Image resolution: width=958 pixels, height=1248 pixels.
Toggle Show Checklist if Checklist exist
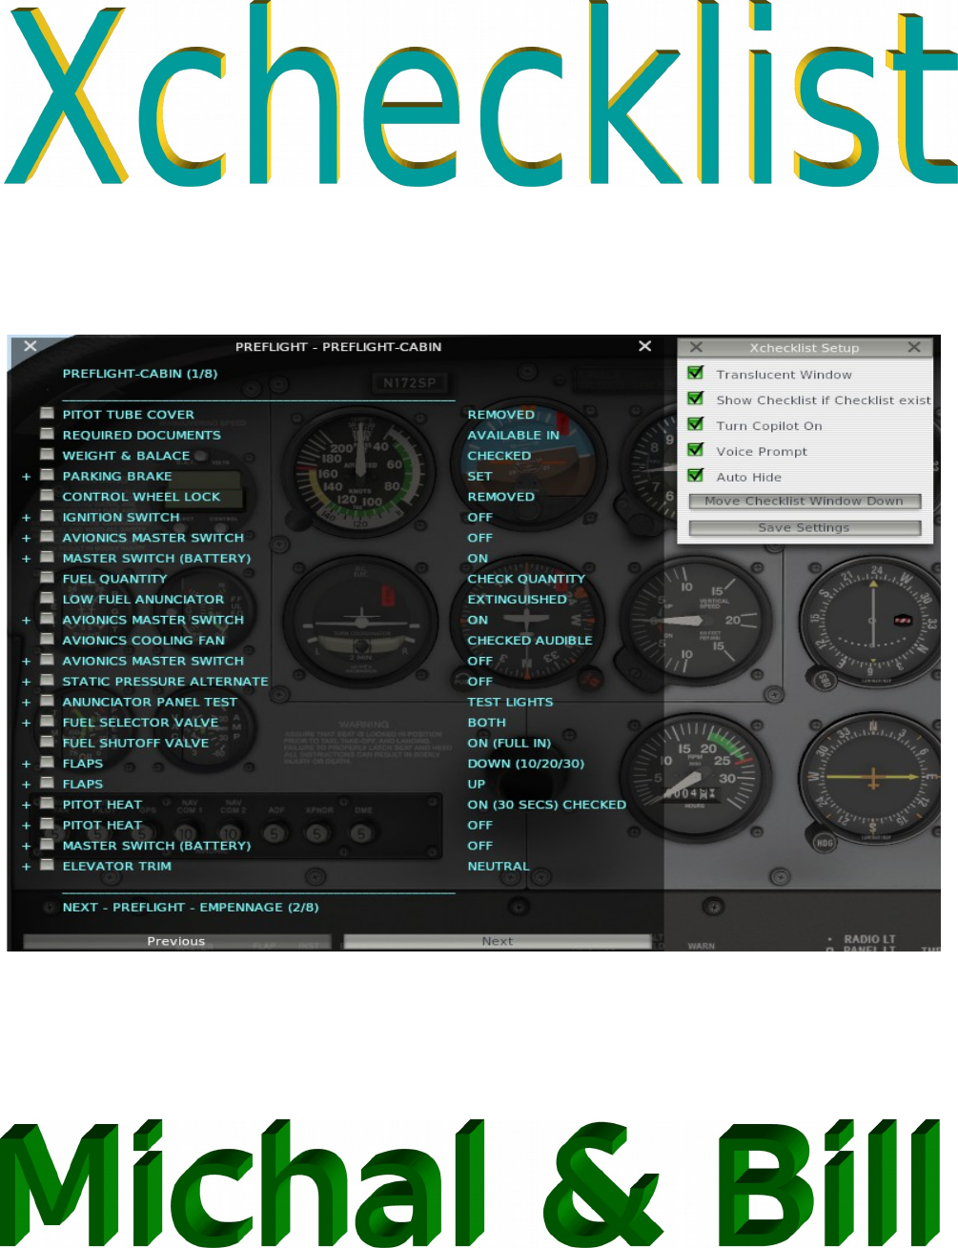(696, 399)
